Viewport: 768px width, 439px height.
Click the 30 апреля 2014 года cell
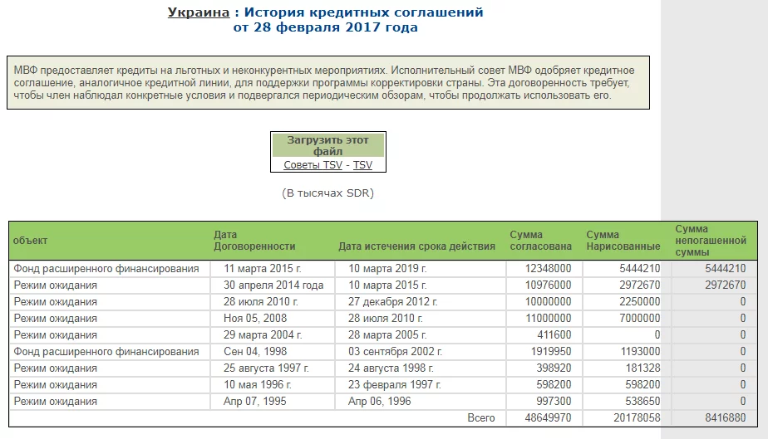coord(273,285)
